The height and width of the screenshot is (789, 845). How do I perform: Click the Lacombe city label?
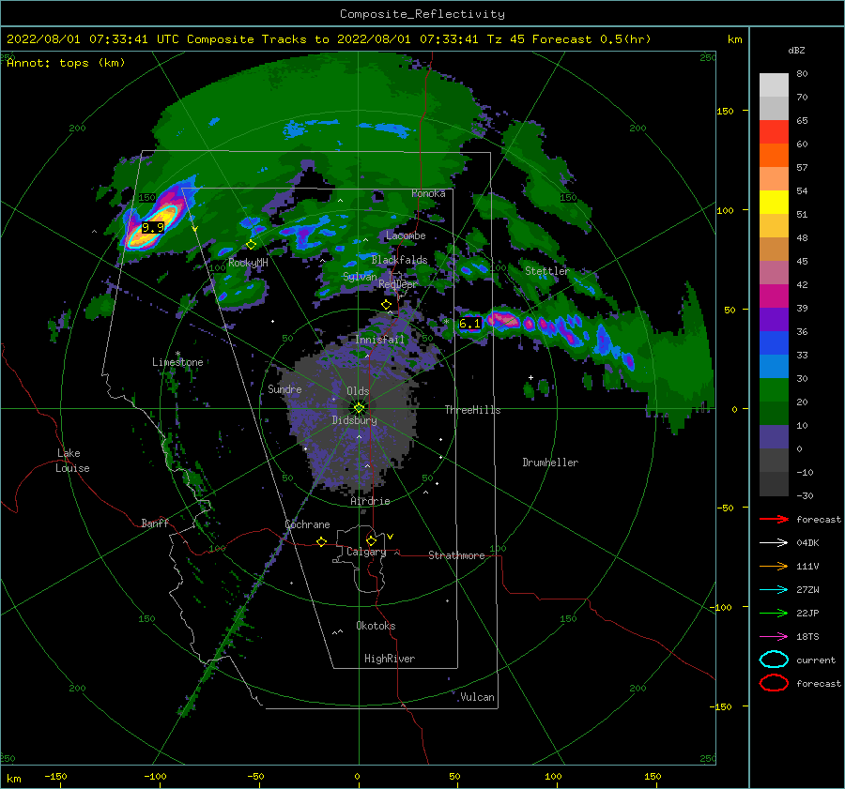click(406, 235)
